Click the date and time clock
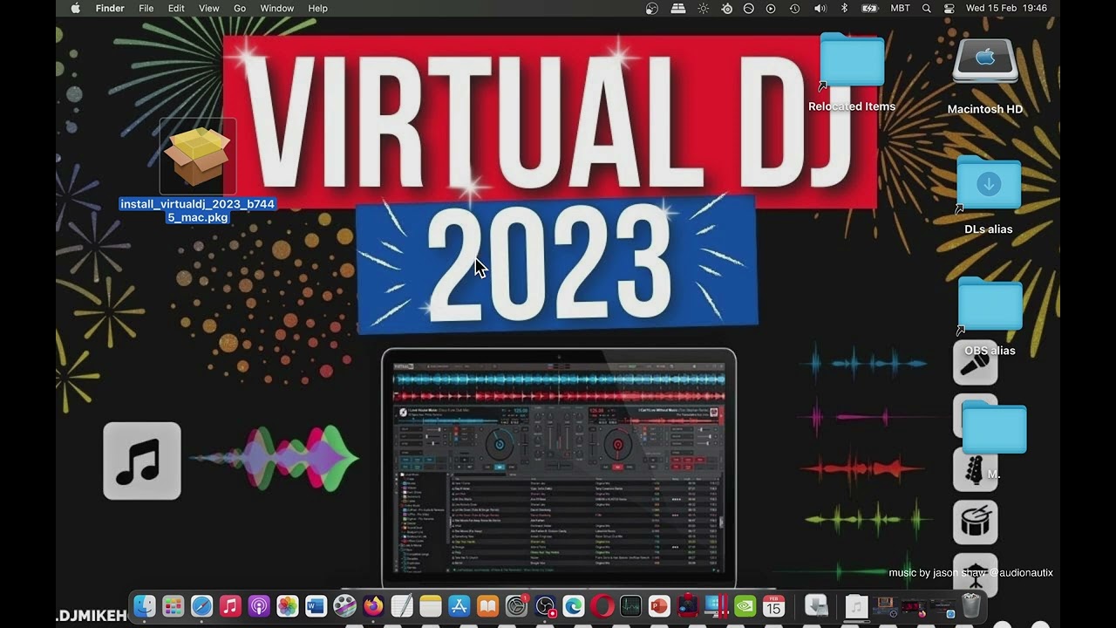Image resolution: width=1116 pixels, height=628 pixels. click(x=1006, y=8)
